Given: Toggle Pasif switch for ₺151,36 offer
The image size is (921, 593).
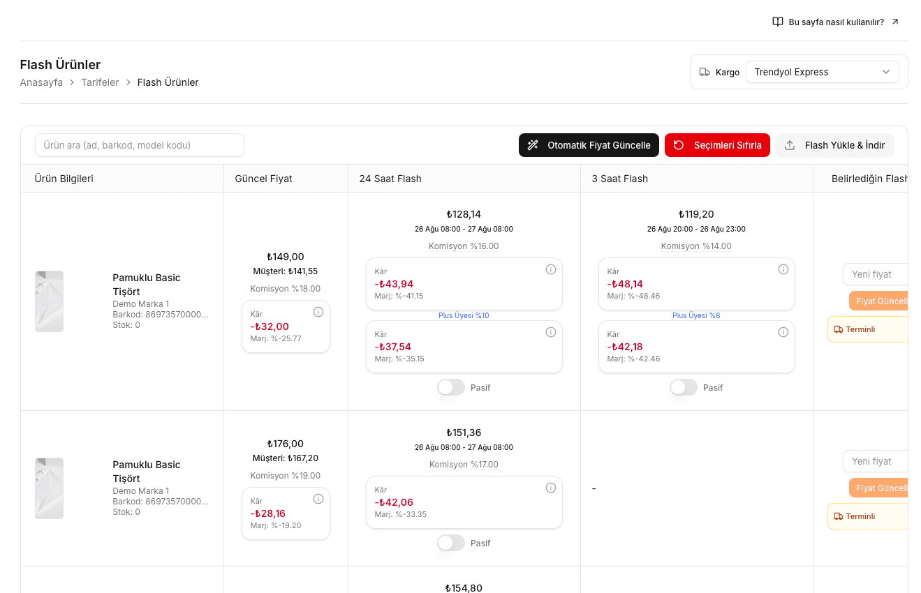Looking at the screenshot, I should click(x=451, y=543).
